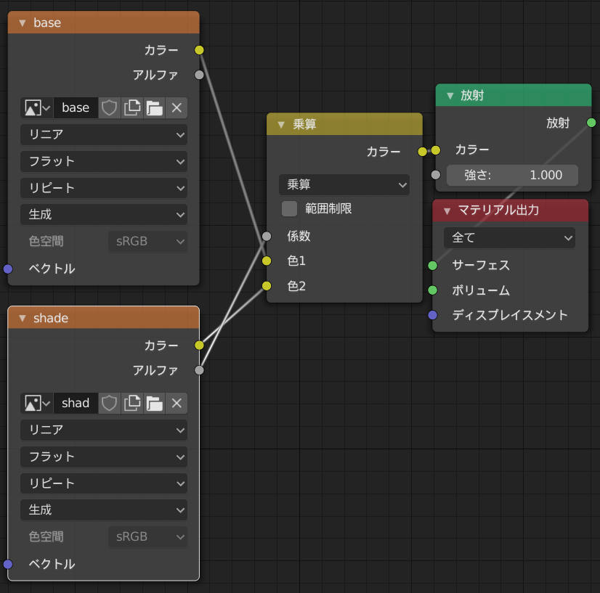Collapse the shade node

(23, 318)
